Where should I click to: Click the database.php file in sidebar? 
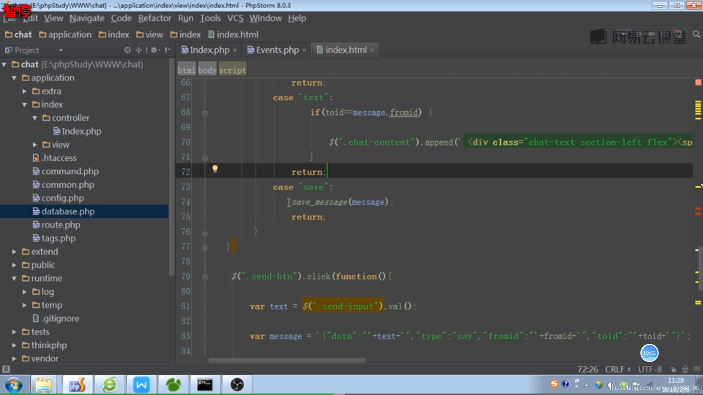tap(68, 211)
